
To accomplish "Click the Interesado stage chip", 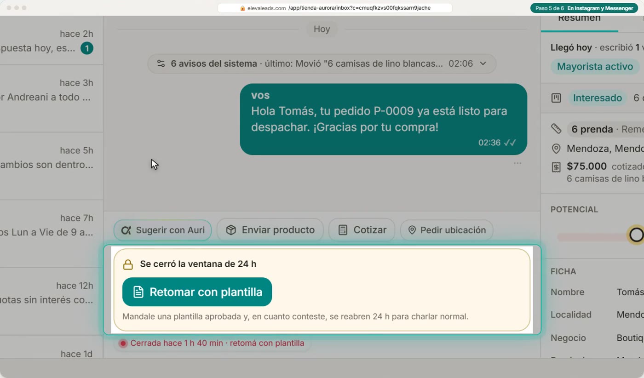I will (597, 98).
